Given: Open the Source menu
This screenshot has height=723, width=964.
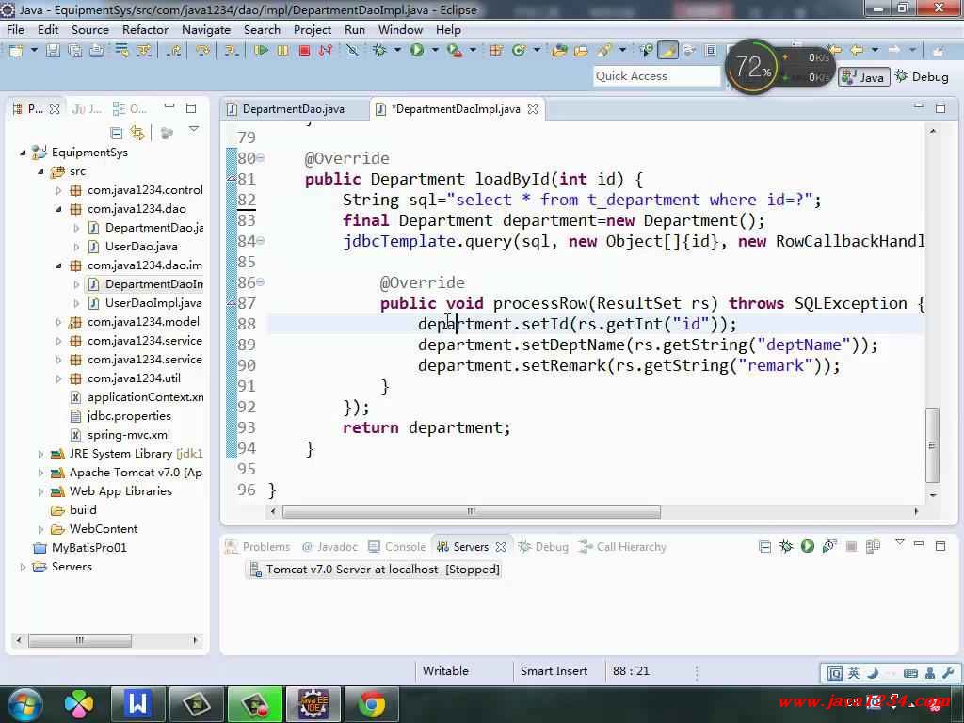Looking at the screenshot, I should pos(89,29).
